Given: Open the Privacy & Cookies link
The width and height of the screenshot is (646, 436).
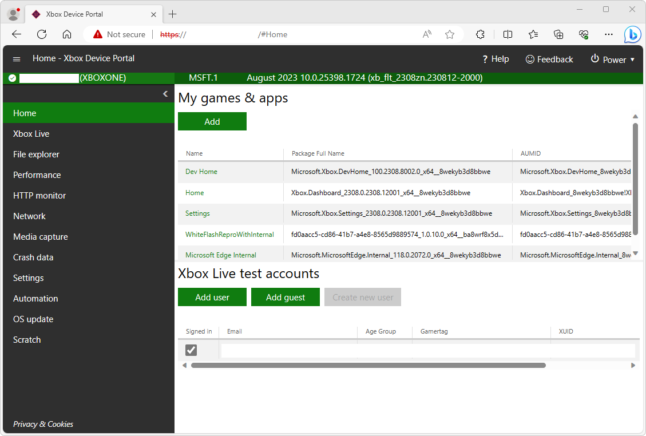Looking at the screenshot, I should click(x=43, y=424).
